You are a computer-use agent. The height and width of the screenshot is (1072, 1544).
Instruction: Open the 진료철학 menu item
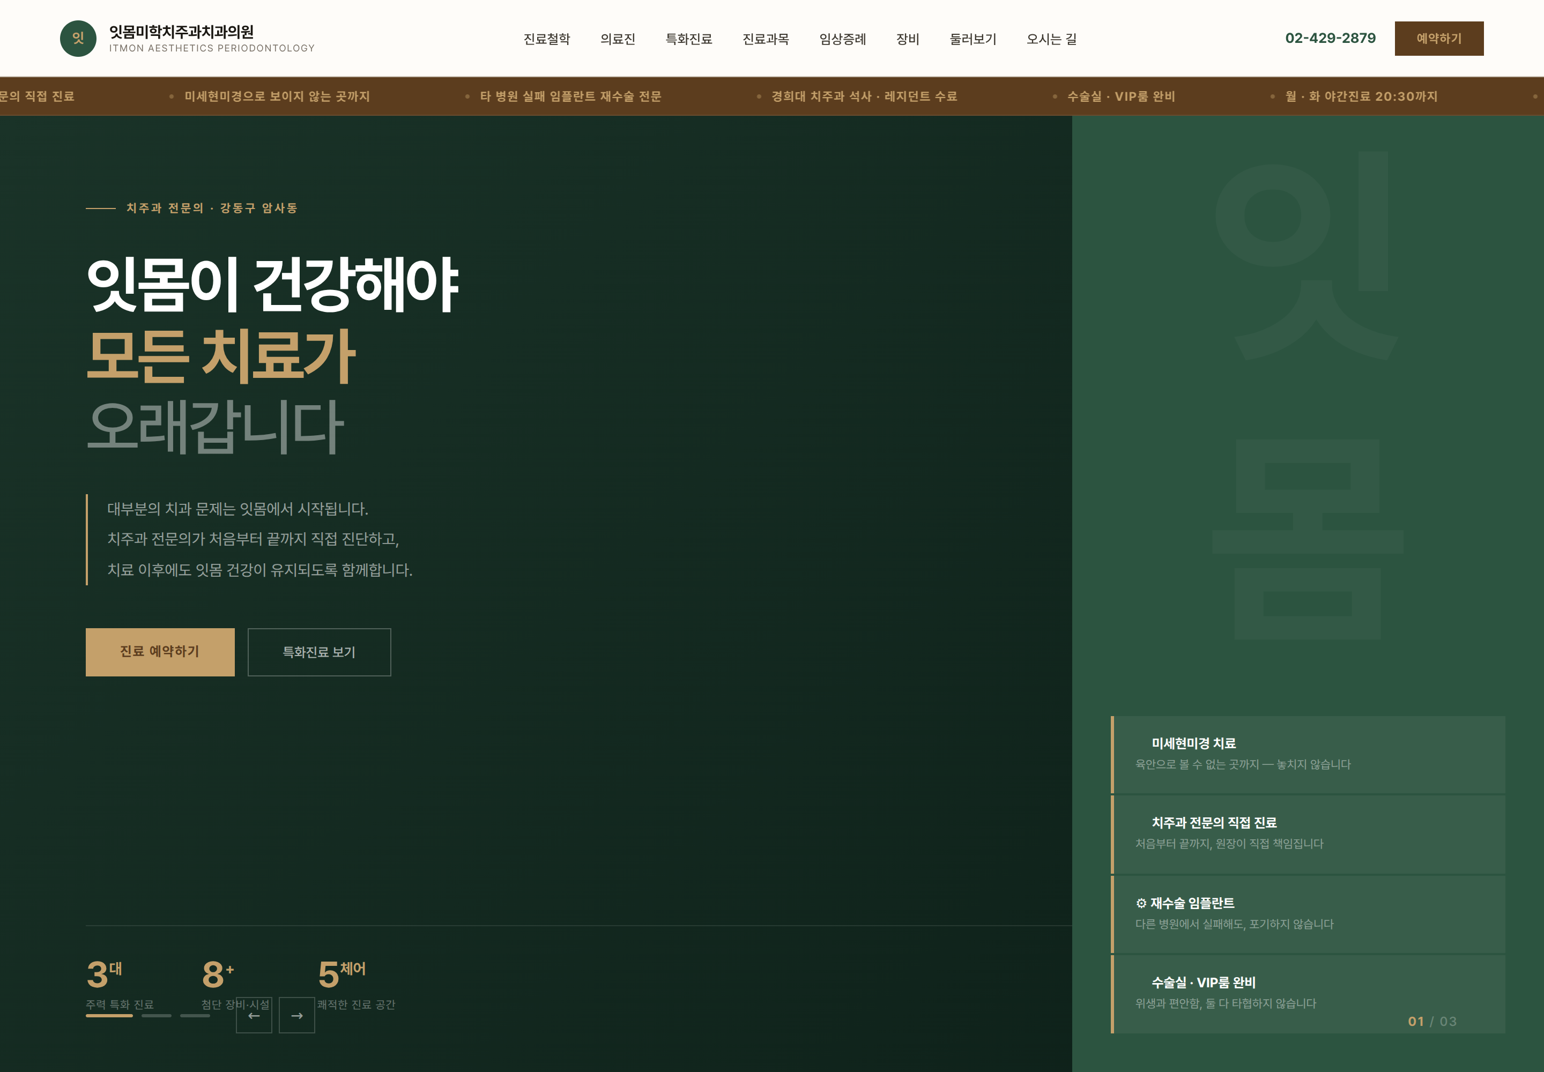click(x=547, y=39)
